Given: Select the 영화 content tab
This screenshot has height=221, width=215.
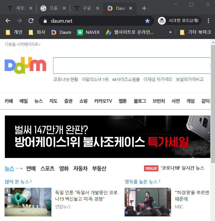Looking at the screenshot, I should [64, 169].
